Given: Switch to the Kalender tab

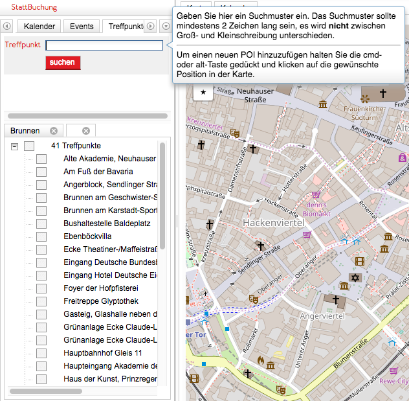Looking at the screenshot, I should 39,26.
